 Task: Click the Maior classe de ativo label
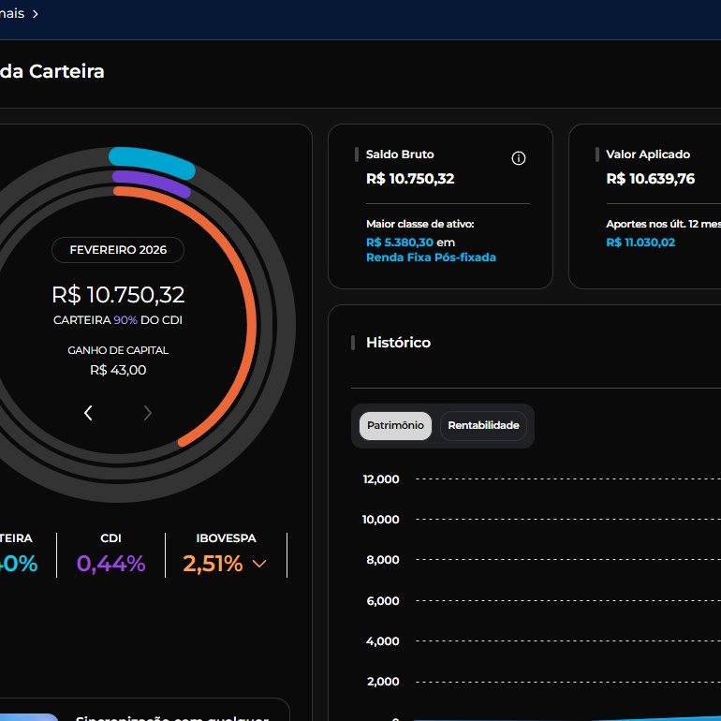[419, 224]
